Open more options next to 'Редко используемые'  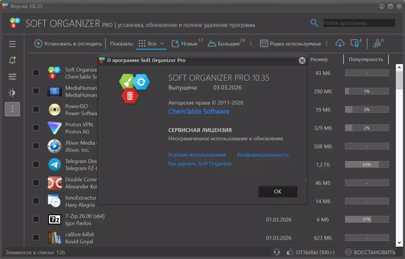click(x=327, y=44)
